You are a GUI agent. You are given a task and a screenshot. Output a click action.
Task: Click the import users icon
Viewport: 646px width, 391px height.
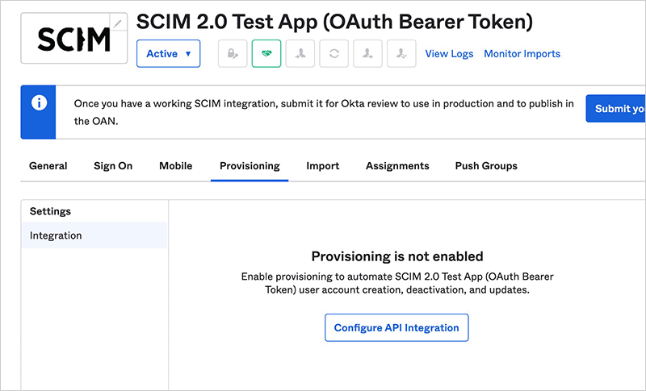tap(300, 54)
